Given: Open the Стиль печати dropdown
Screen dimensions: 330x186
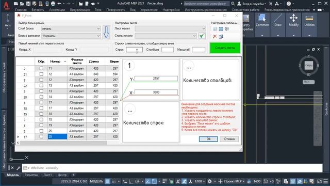Looking at the screenshot, I should pos(166,36).
